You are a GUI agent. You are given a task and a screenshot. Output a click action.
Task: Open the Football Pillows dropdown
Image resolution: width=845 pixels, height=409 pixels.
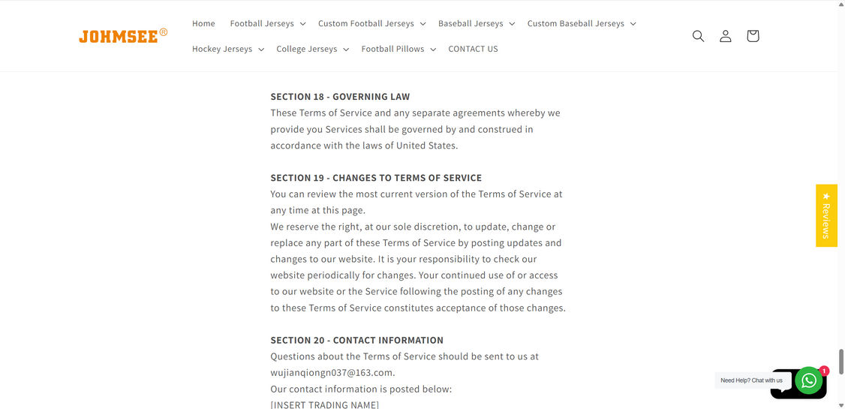[398, 49]
